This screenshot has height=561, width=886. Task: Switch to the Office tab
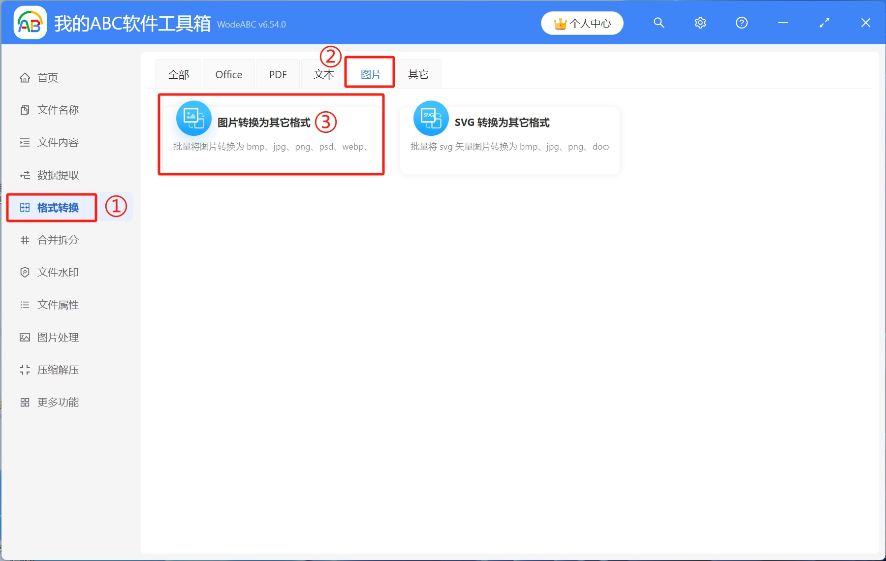[228, 74]
